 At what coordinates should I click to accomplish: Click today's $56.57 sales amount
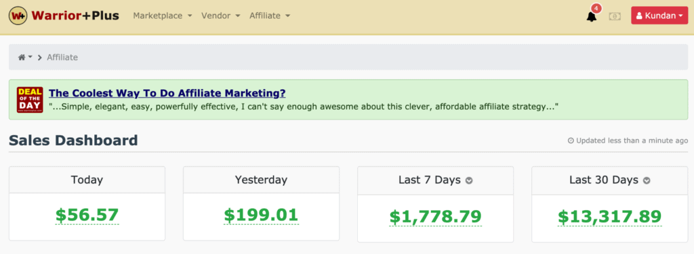(87, 215)
